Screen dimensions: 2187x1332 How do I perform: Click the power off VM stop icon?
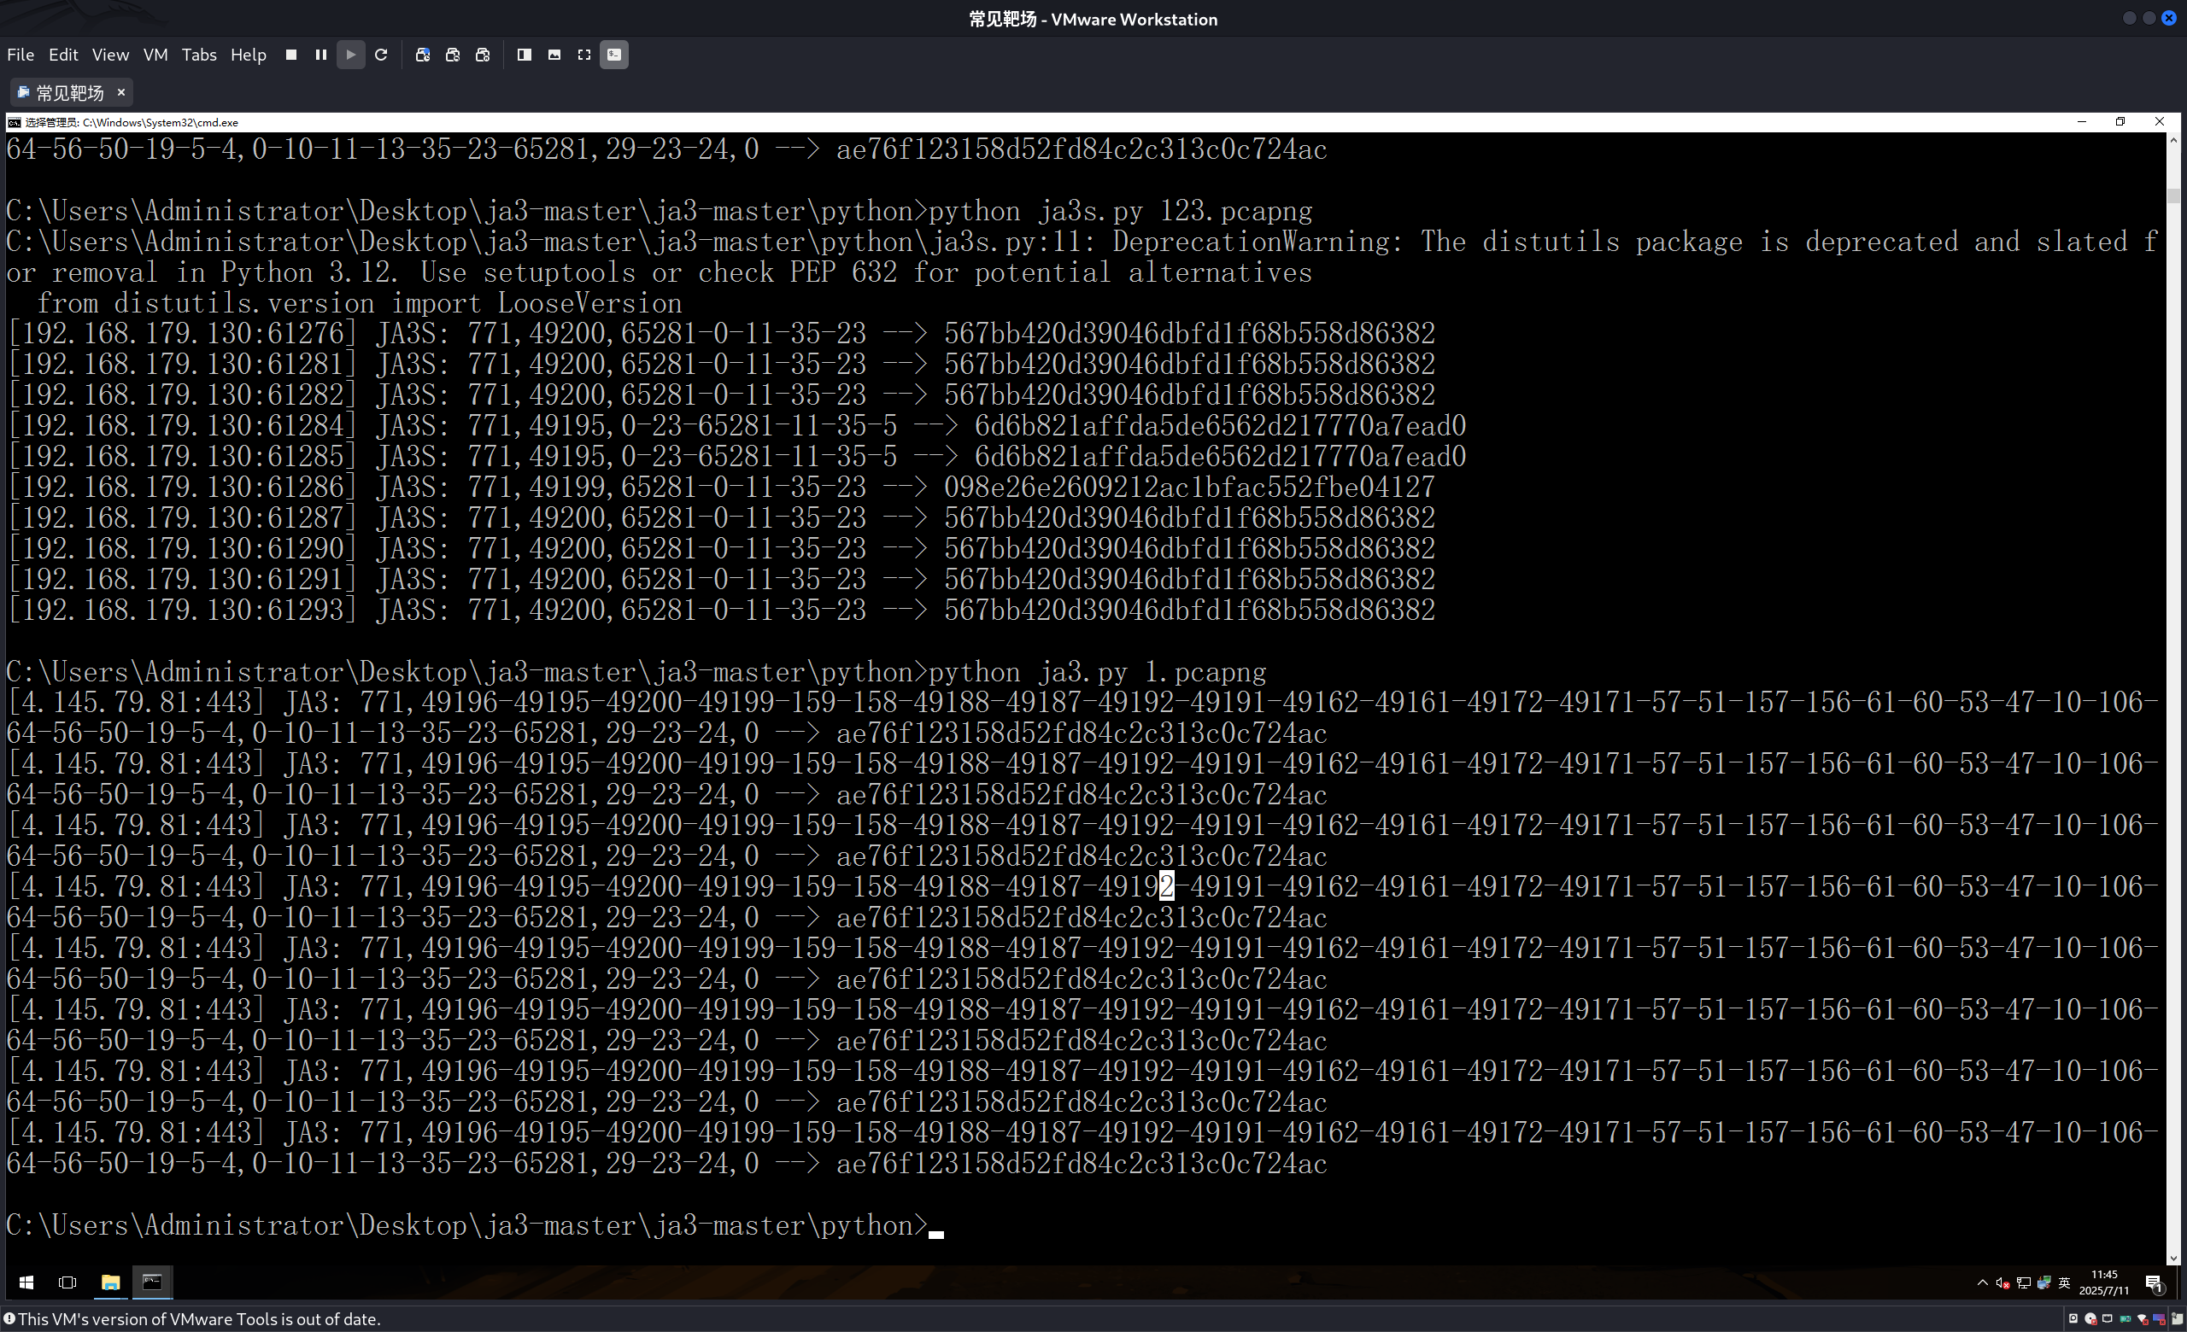291,55
